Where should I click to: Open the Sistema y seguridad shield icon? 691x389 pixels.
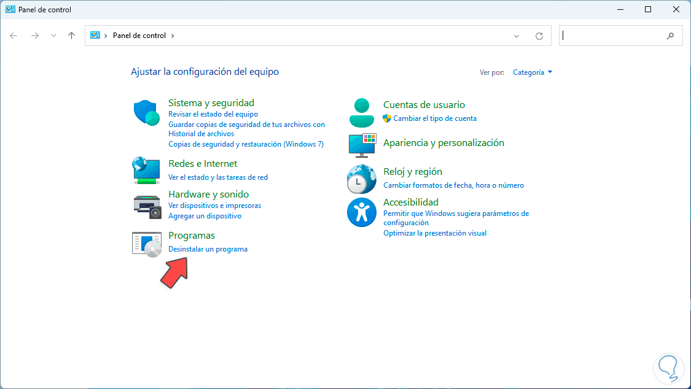(146, 113)
